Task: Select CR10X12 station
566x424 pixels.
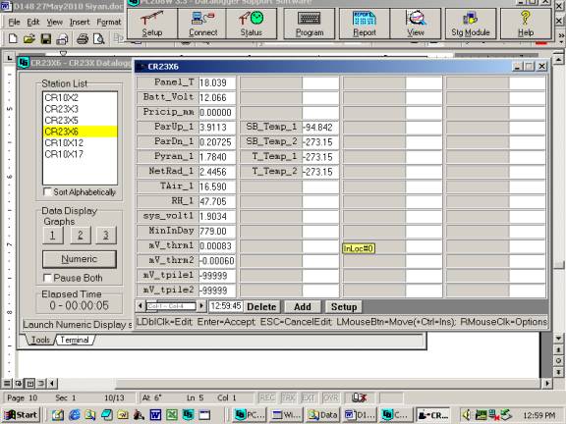Action: click(80, 142)
